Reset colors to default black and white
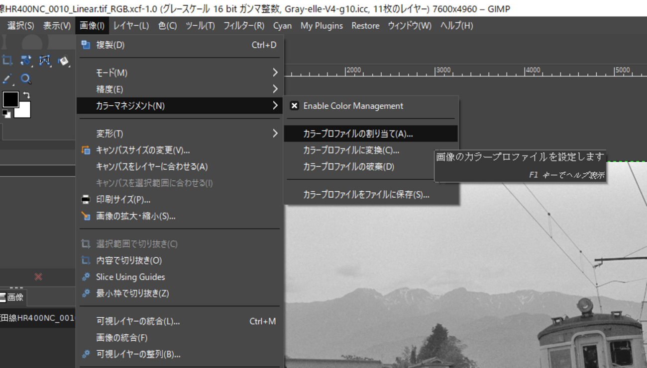 6,114
